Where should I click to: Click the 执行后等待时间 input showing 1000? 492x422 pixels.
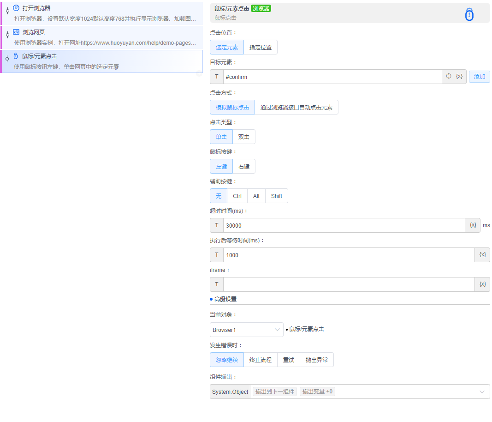(x=349, y=255)
